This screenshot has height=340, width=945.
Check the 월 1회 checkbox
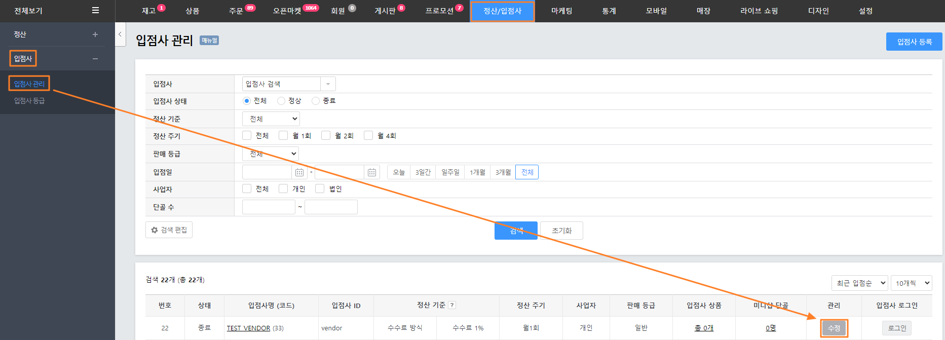click(283, 135)
